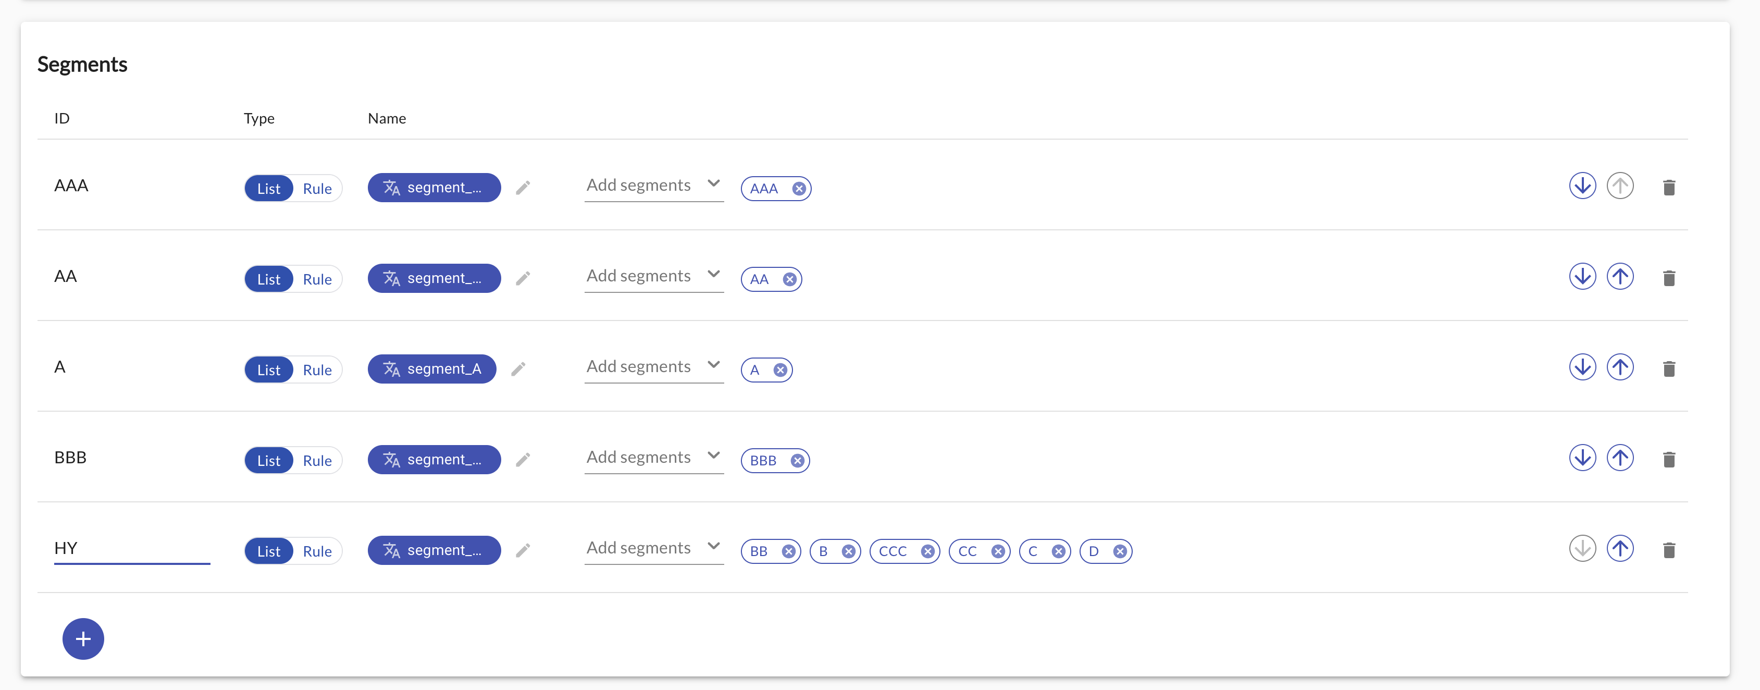
Task: Move the HY segment row up
Action: click(1619, 549)
